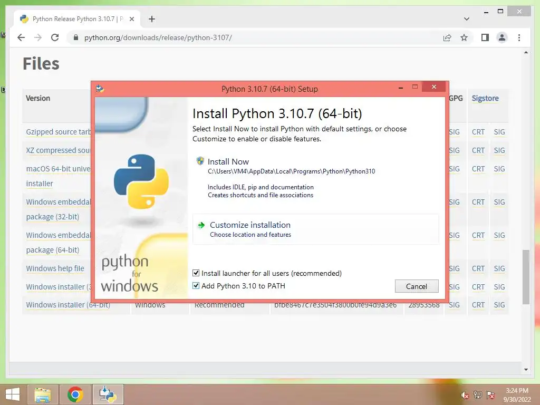Screen dimensions: 540x405
Task: Click the Version column header
Action: (38, 98)
